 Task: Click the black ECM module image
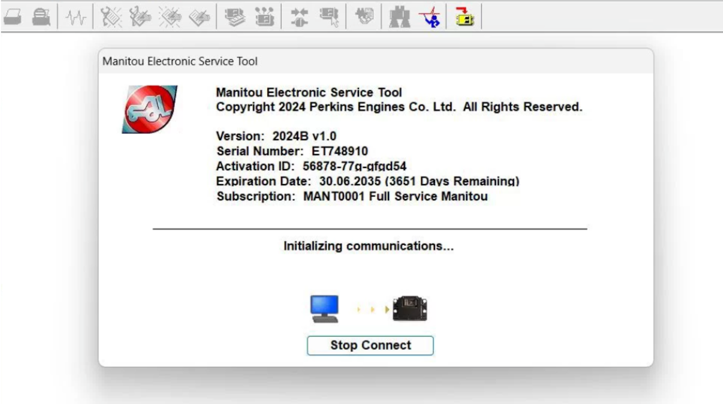pyautogui.click(x=410, y=308)
